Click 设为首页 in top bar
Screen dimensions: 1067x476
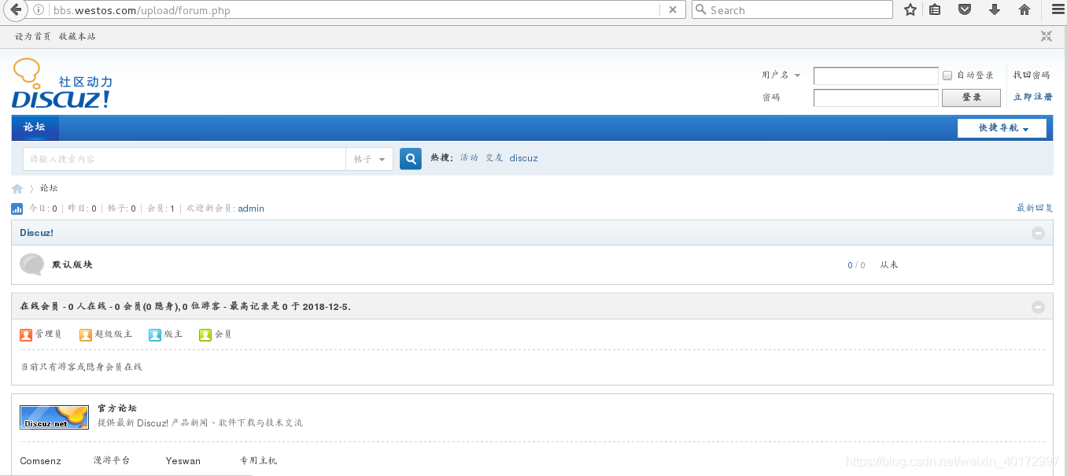tap(33, 36)
